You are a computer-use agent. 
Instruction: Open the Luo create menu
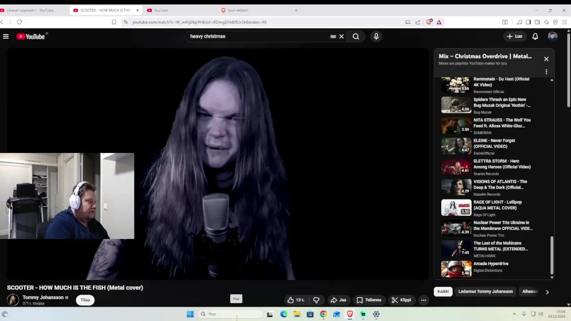(514, 37)
